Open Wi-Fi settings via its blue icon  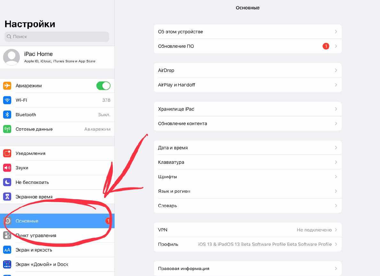(x=7, y=100)
